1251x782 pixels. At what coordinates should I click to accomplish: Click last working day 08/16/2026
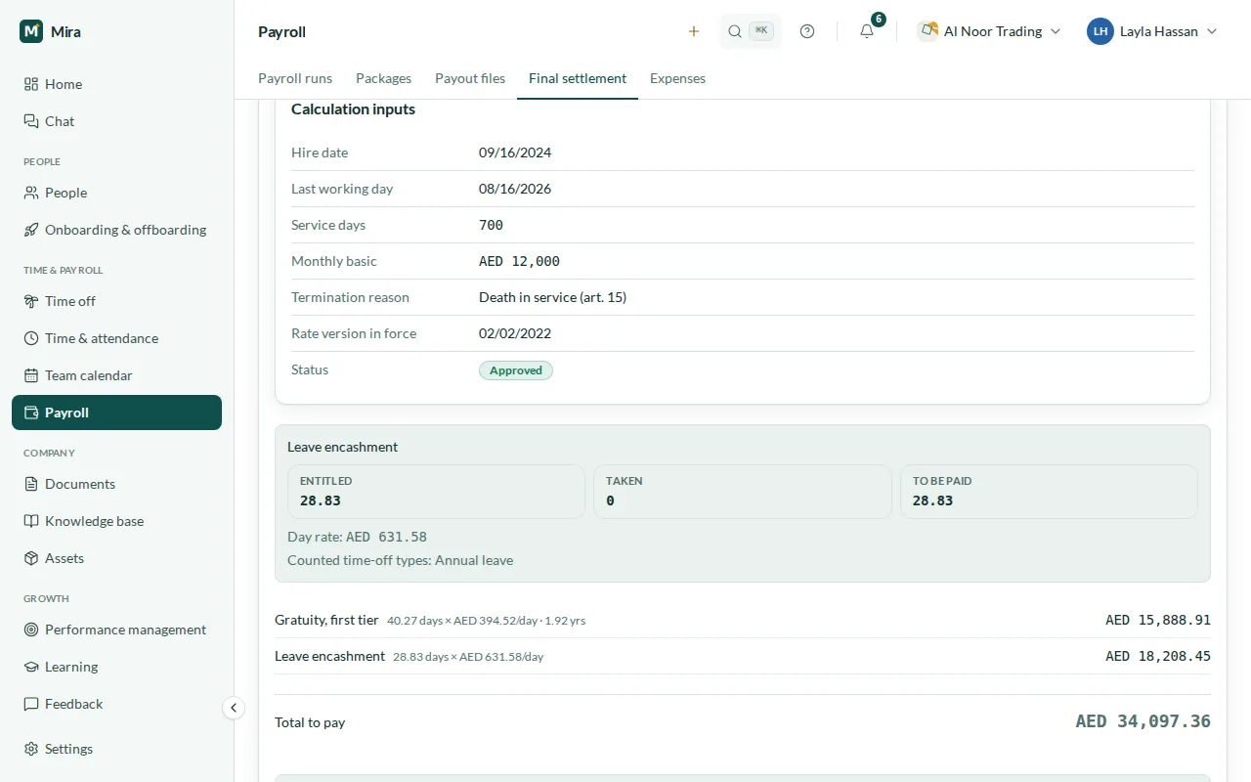[x=515, y=189]
